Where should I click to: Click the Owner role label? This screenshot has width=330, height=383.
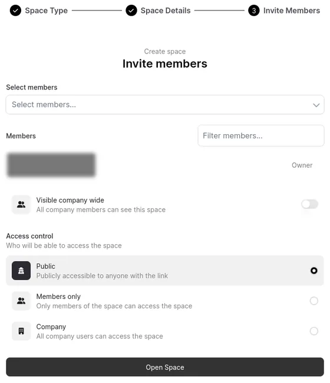point(302,165)
